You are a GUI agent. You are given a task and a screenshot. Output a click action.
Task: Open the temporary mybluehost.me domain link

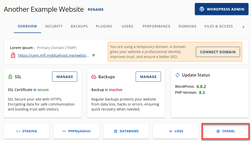coord(53,55)
